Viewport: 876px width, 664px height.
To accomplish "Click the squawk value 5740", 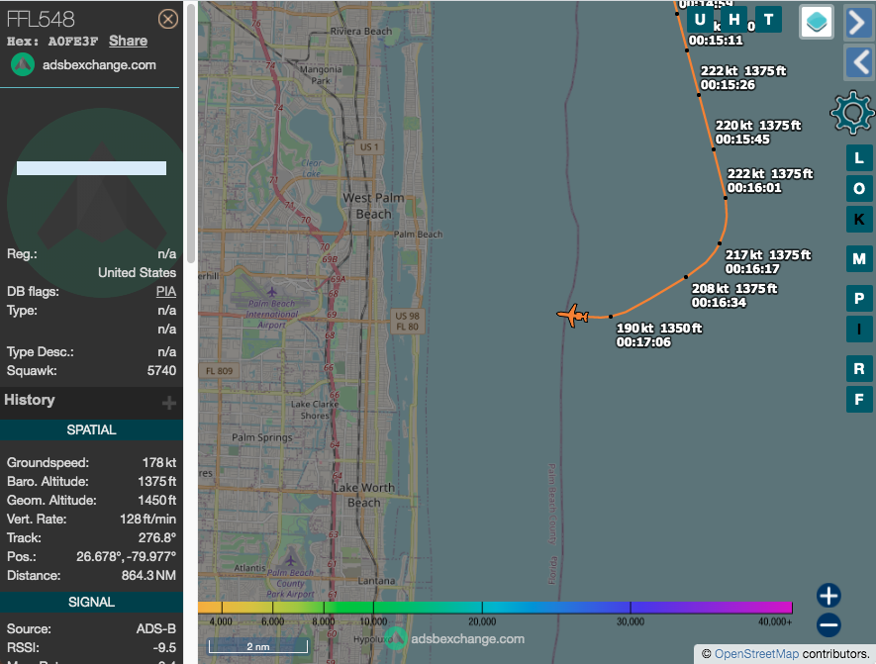I will click(161, 371).
